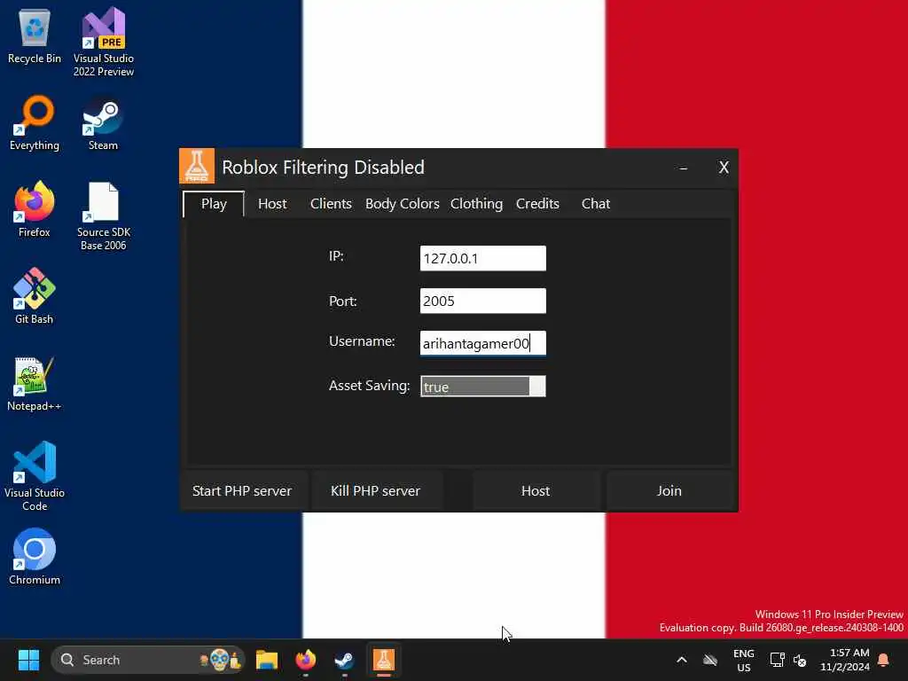This screenshot has width=908, height=681.
Task: Click the muted volume tray icon
Action: [x=801, y=660]
